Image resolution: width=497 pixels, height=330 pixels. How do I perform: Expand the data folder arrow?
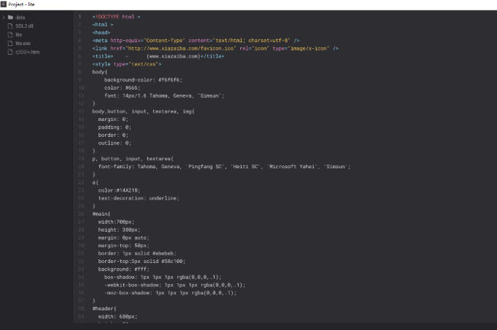point(4,17)
